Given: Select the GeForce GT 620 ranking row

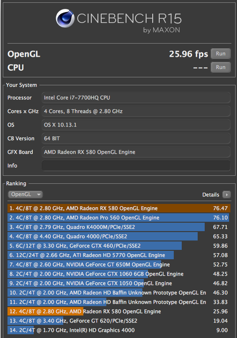Looking at the screenshot, I should (x=119, y=321).
